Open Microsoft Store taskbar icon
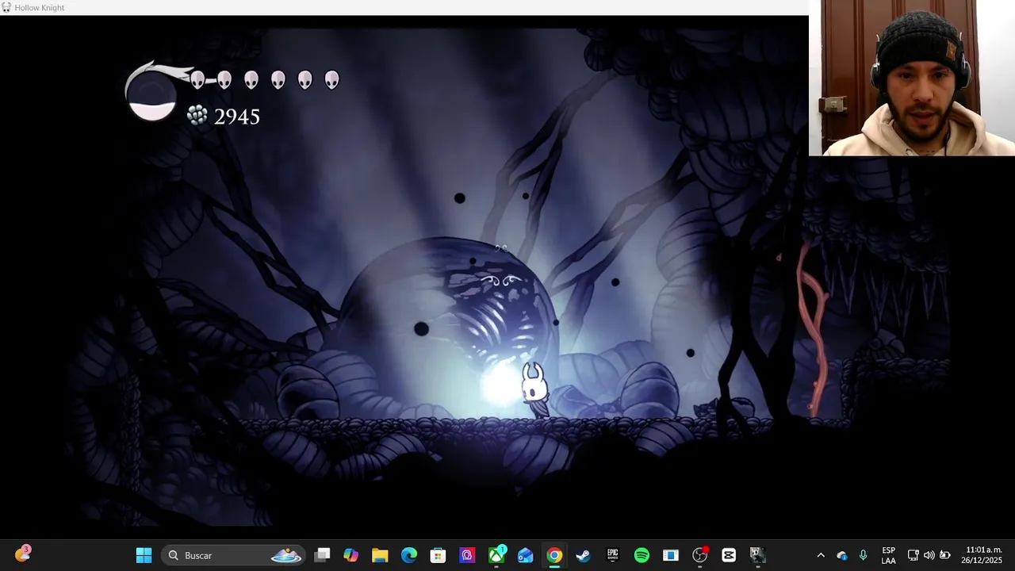Image resolution: width=1015 pixels, height=571 pixels. [x=438, y=555]
